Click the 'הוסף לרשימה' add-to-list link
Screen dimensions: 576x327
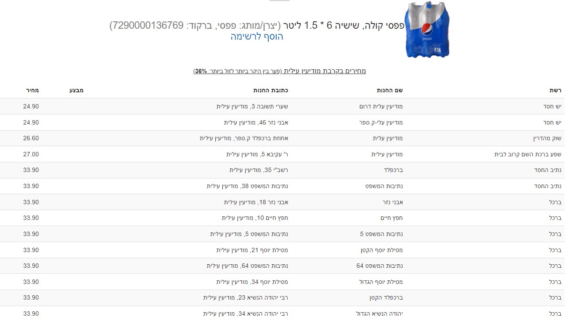coord(257,37)
